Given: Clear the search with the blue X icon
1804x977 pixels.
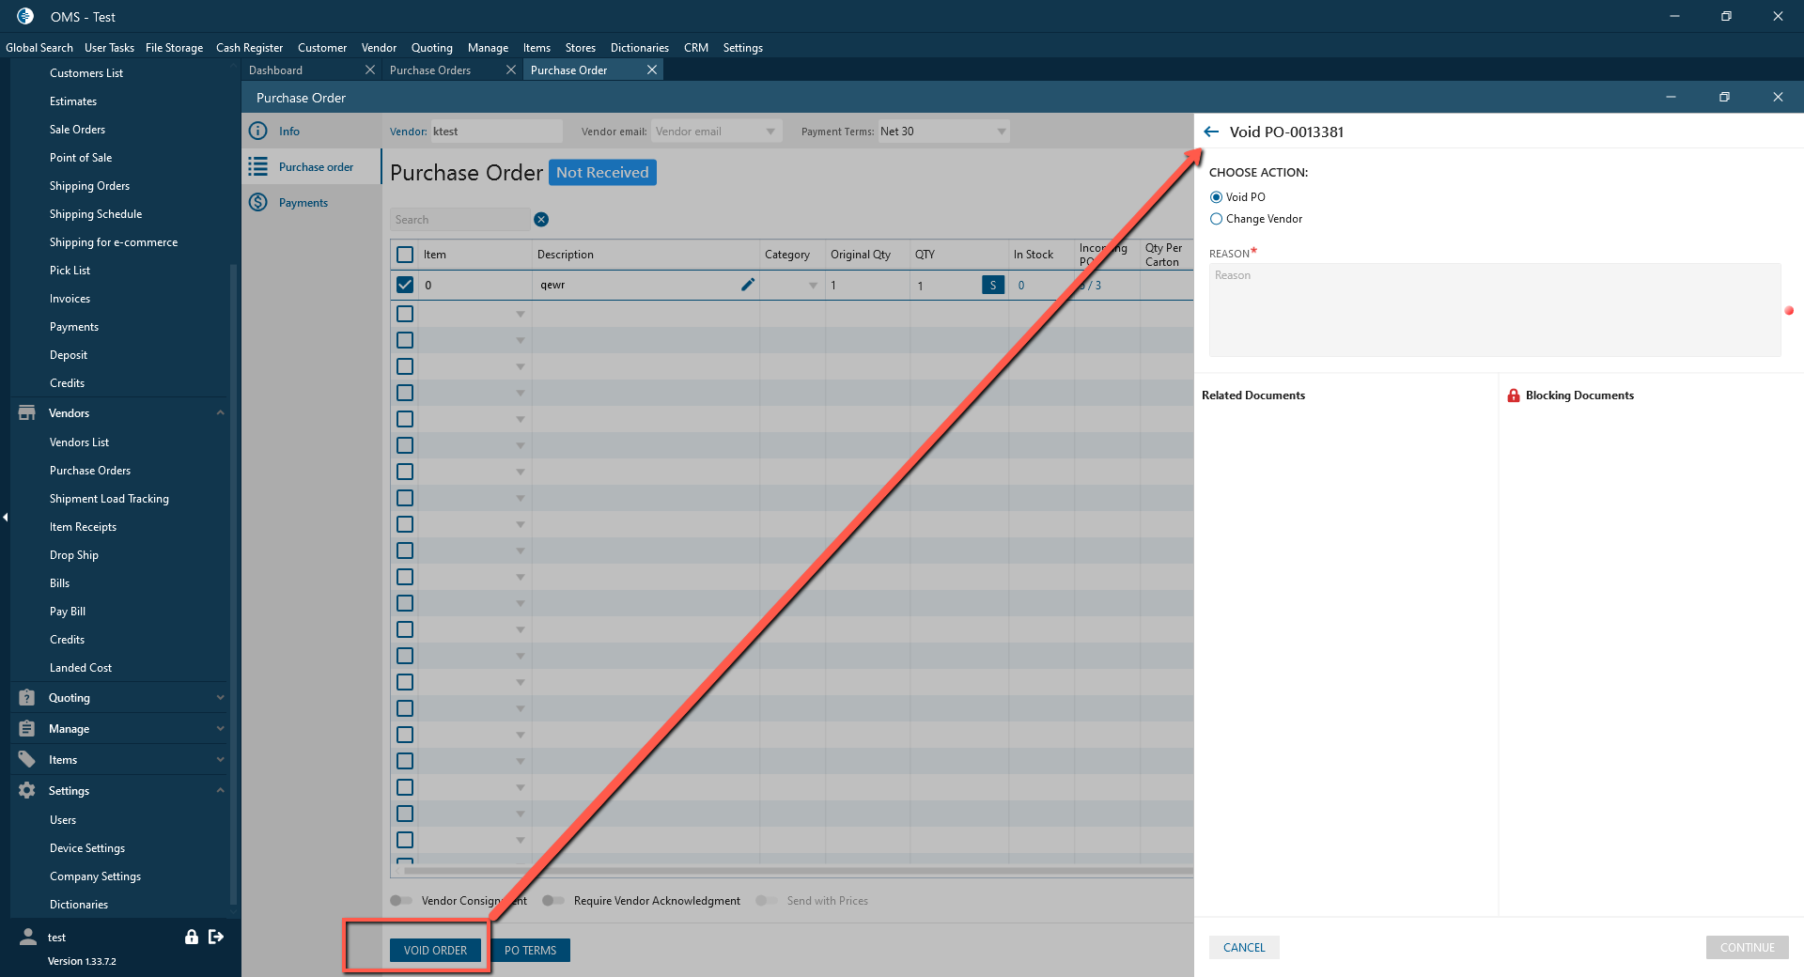Looking at the screenshot, I should 541,219.
